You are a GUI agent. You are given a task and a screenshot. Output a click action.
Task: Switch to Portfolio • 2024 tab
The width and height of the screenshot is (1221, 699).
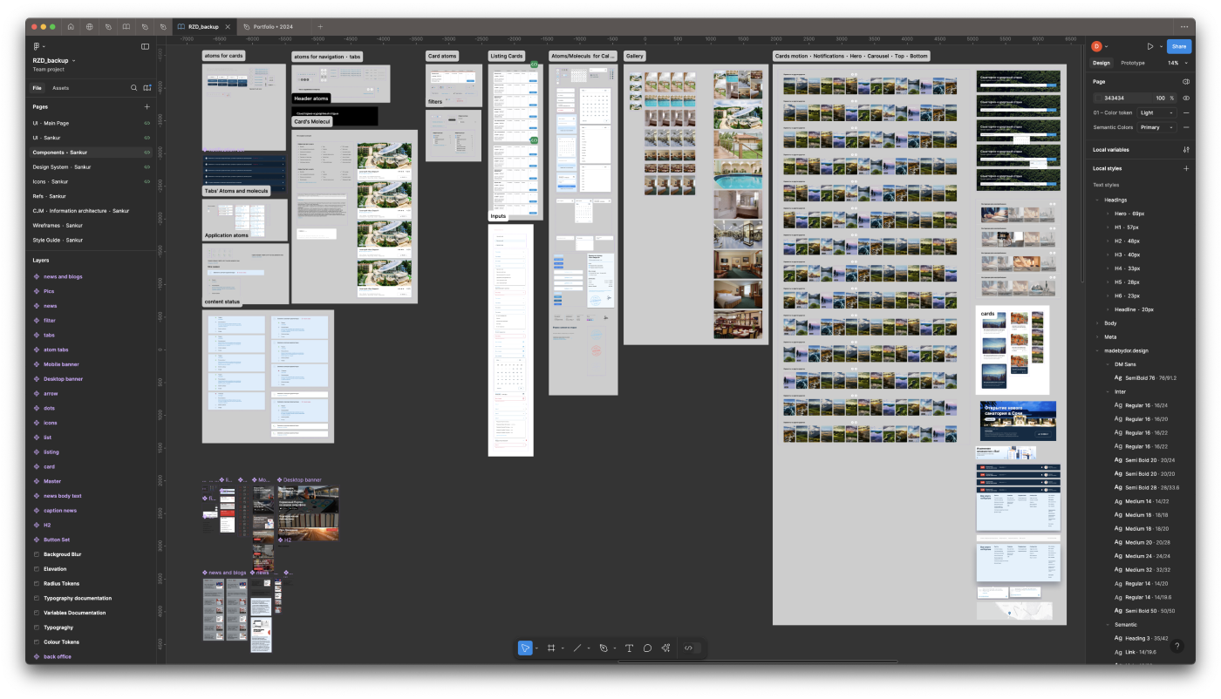click(273, 27)
